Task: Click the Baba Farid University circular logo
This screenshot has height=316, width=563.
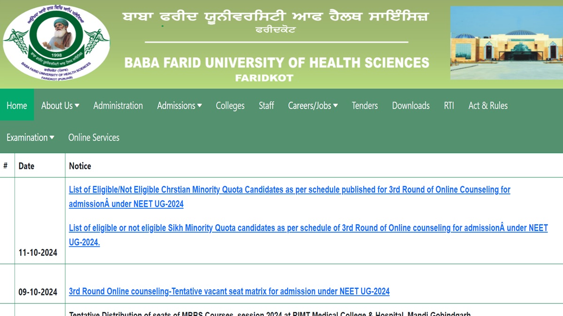Action: point(56,43)
